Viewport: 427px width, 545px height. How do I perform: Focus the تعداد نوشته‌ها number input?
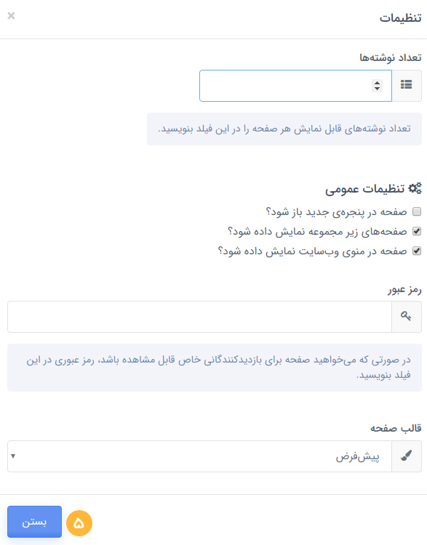pyautogui.click(x=295, y=86)
